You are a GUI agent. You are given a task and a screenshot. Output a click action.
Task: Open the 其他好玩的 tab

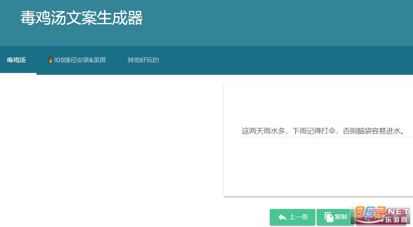[143, 60]
